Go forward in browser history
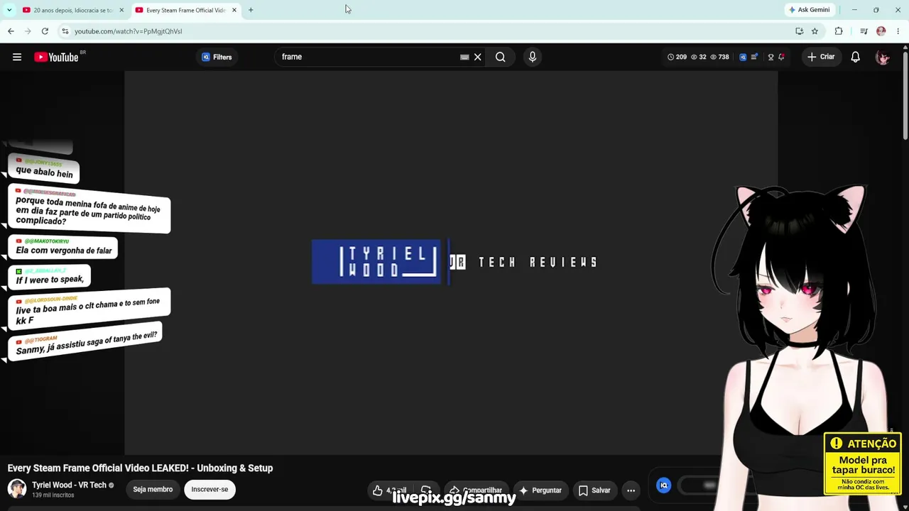 pos(28,31)
